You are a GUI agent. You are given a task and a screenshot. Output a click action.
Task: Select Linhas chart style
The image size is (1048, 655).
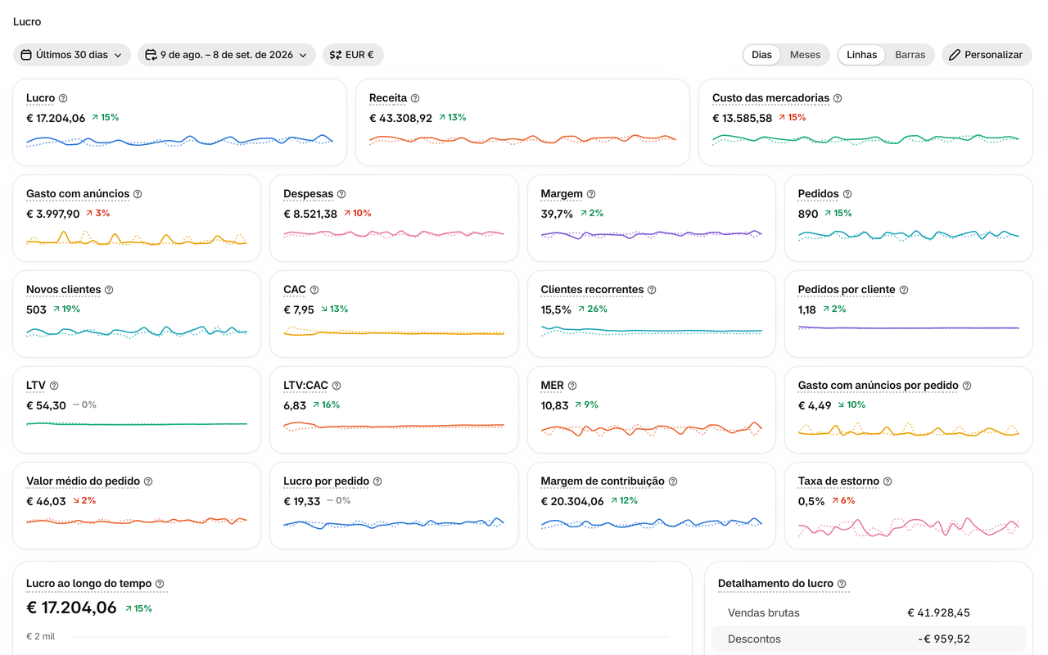pyautogui.click(x=861, y=55)
